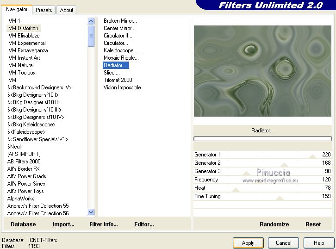Open Filter Info...
This screenshot has width=336, height=249.
[104, 224]
